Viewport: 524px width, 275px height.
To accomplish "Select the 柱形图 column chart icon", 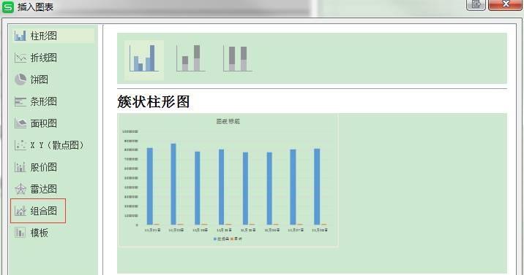I will tap(20, 36).
